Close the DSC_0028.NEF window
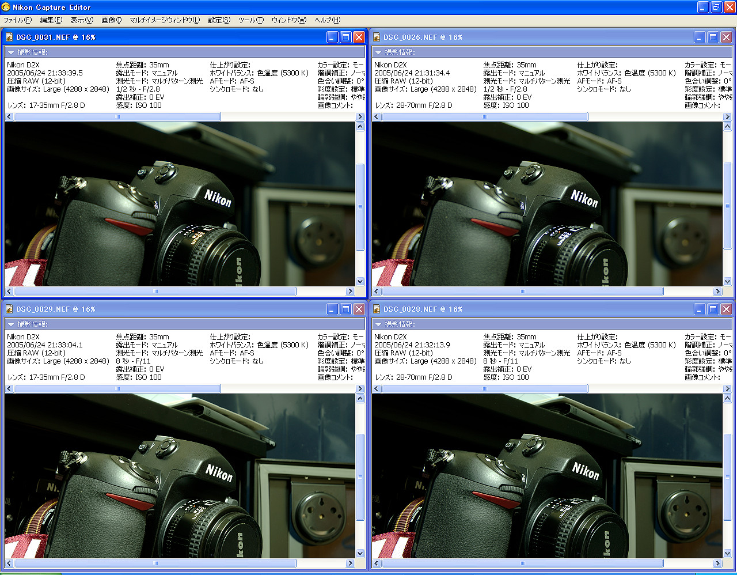This screenshot has width=737, height=575. [x=726, y=309]
